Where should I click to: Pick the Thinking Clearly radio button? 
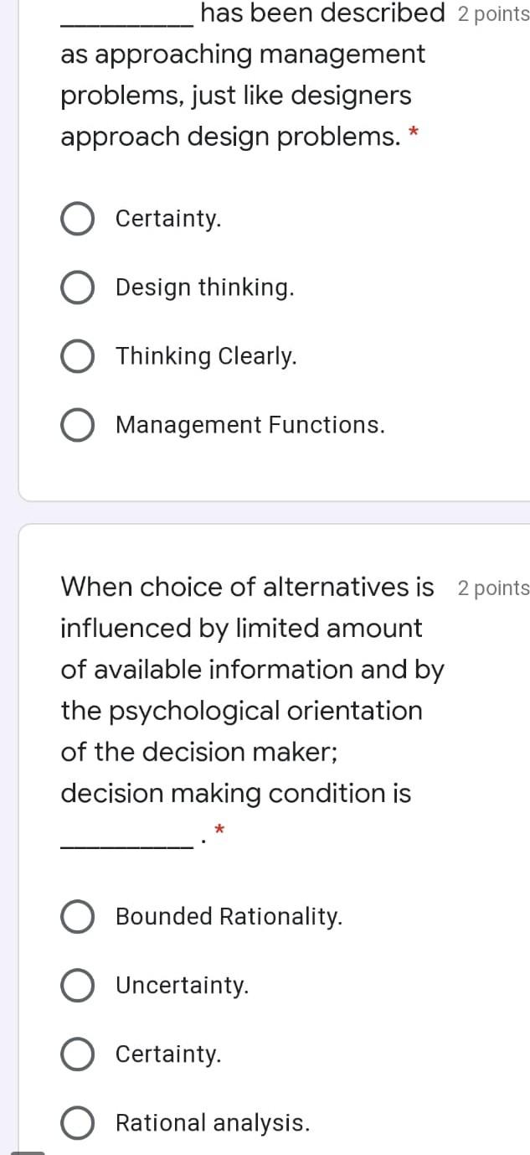78,356
